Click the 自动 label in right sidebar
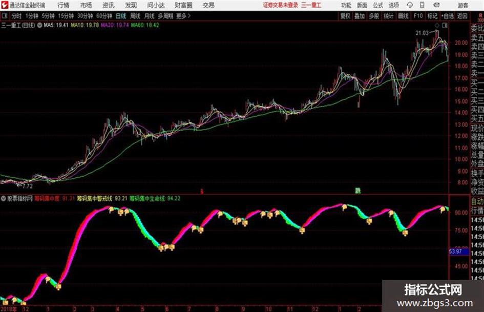The height and width of the screenshot is (312, 484). (477, 201)
